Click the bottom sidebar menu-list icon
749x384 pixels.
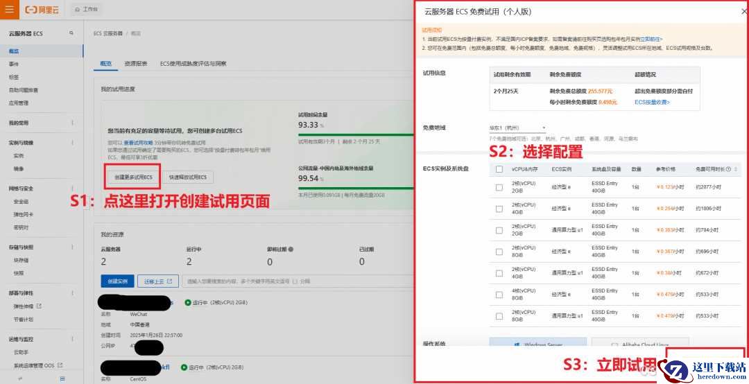pos(62,378)
